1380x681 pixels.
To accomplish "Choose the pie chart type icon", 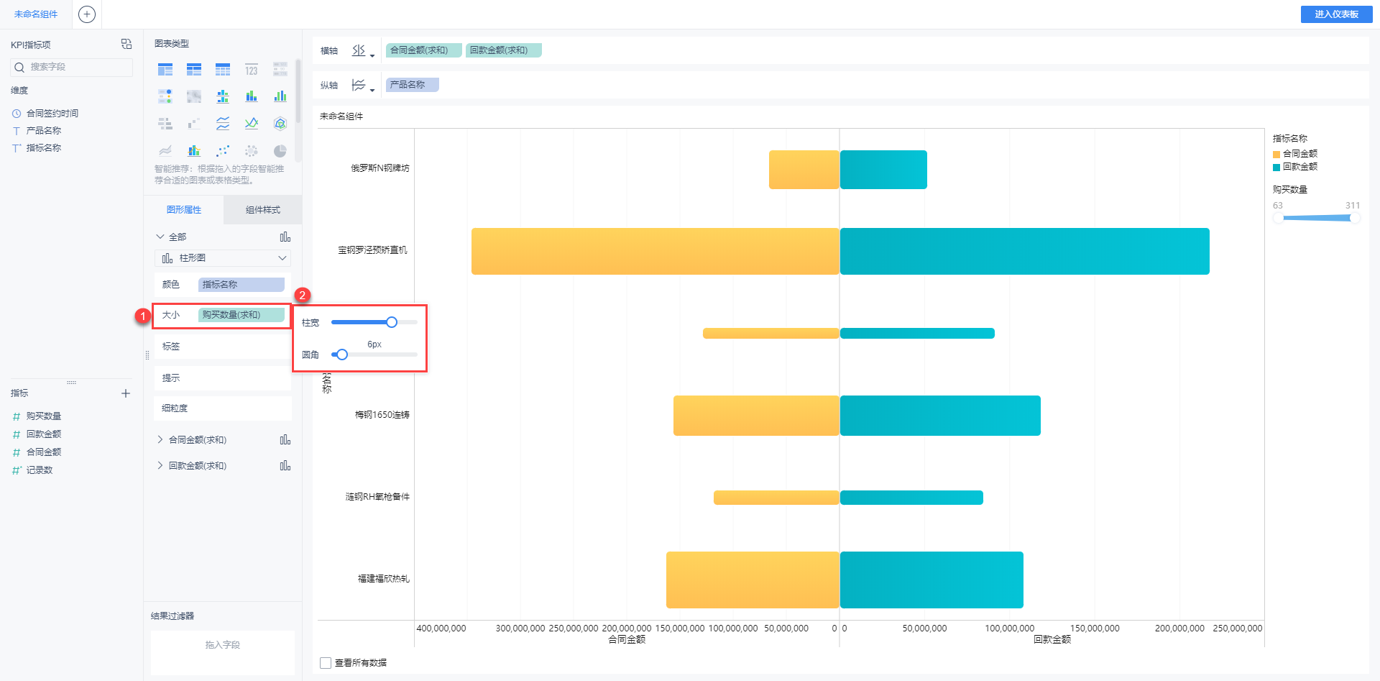I will 280,151.
